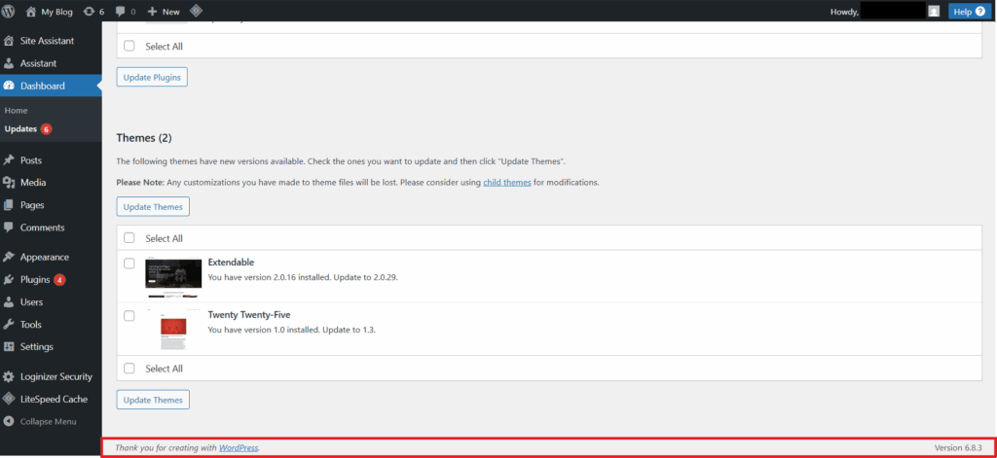Click text 'You have version 1.0 installed'
Viewport: 997px width, 458px height.
click(263, 331)
